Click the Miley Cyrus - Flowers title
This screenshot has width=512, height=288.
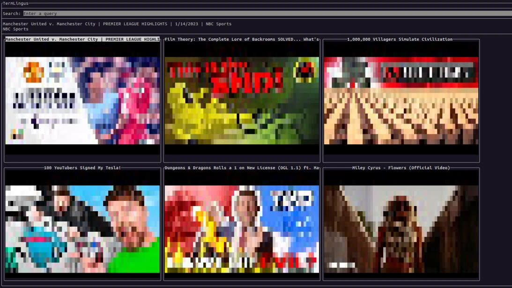pyautogui.click(x=401, y=168)
